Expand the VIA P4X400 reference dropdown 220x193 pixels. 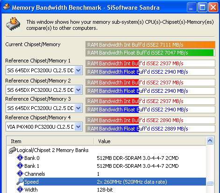click(78, 127)
